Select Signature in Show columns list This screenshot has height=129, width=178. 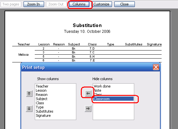[43, 115]
